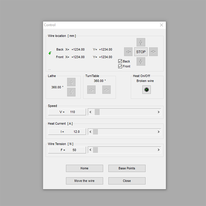This screenshot has height=206, width=206.
Task: Click the green wire location arrow icon
Action: (50, 53)
